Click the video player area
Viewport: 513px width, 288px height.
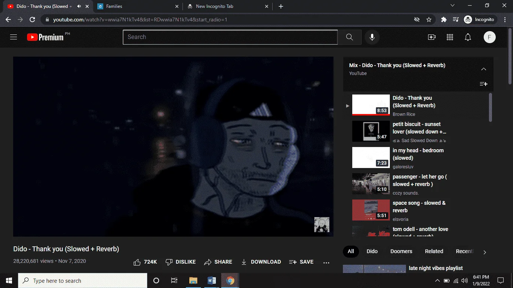(x=173, y=147)
